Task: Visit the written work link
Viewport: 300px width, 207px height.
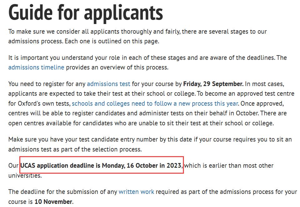Action: 136,192
